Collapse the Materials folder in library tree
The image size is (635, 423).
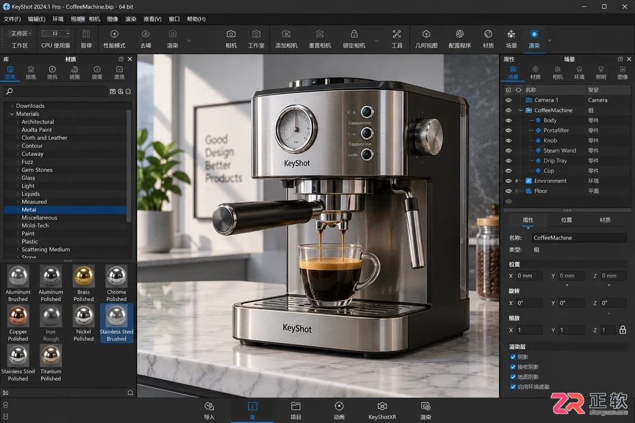[12, 114]
